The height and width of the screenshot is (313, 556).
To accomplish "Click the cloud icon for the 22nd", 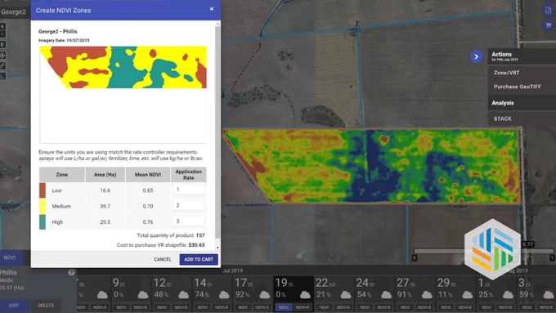I will (346, 294).
